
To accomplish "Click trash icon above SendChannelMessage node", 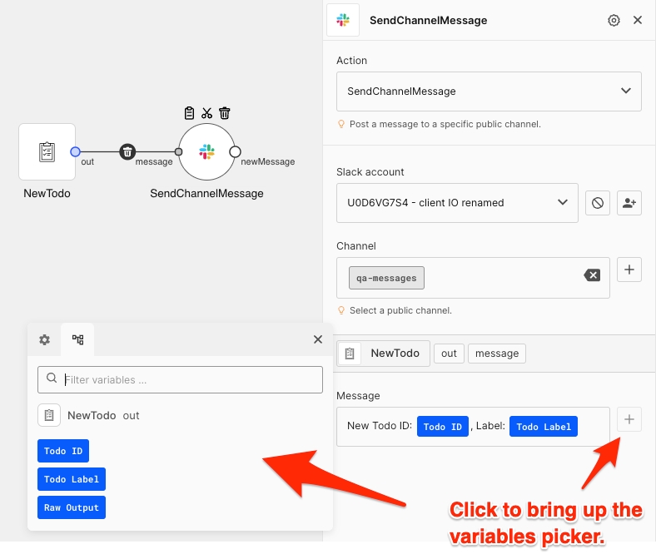I will [225, 113].
